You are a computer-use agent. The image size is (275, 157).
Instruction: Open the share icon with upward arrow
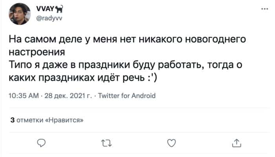click(x=236, y=143)
